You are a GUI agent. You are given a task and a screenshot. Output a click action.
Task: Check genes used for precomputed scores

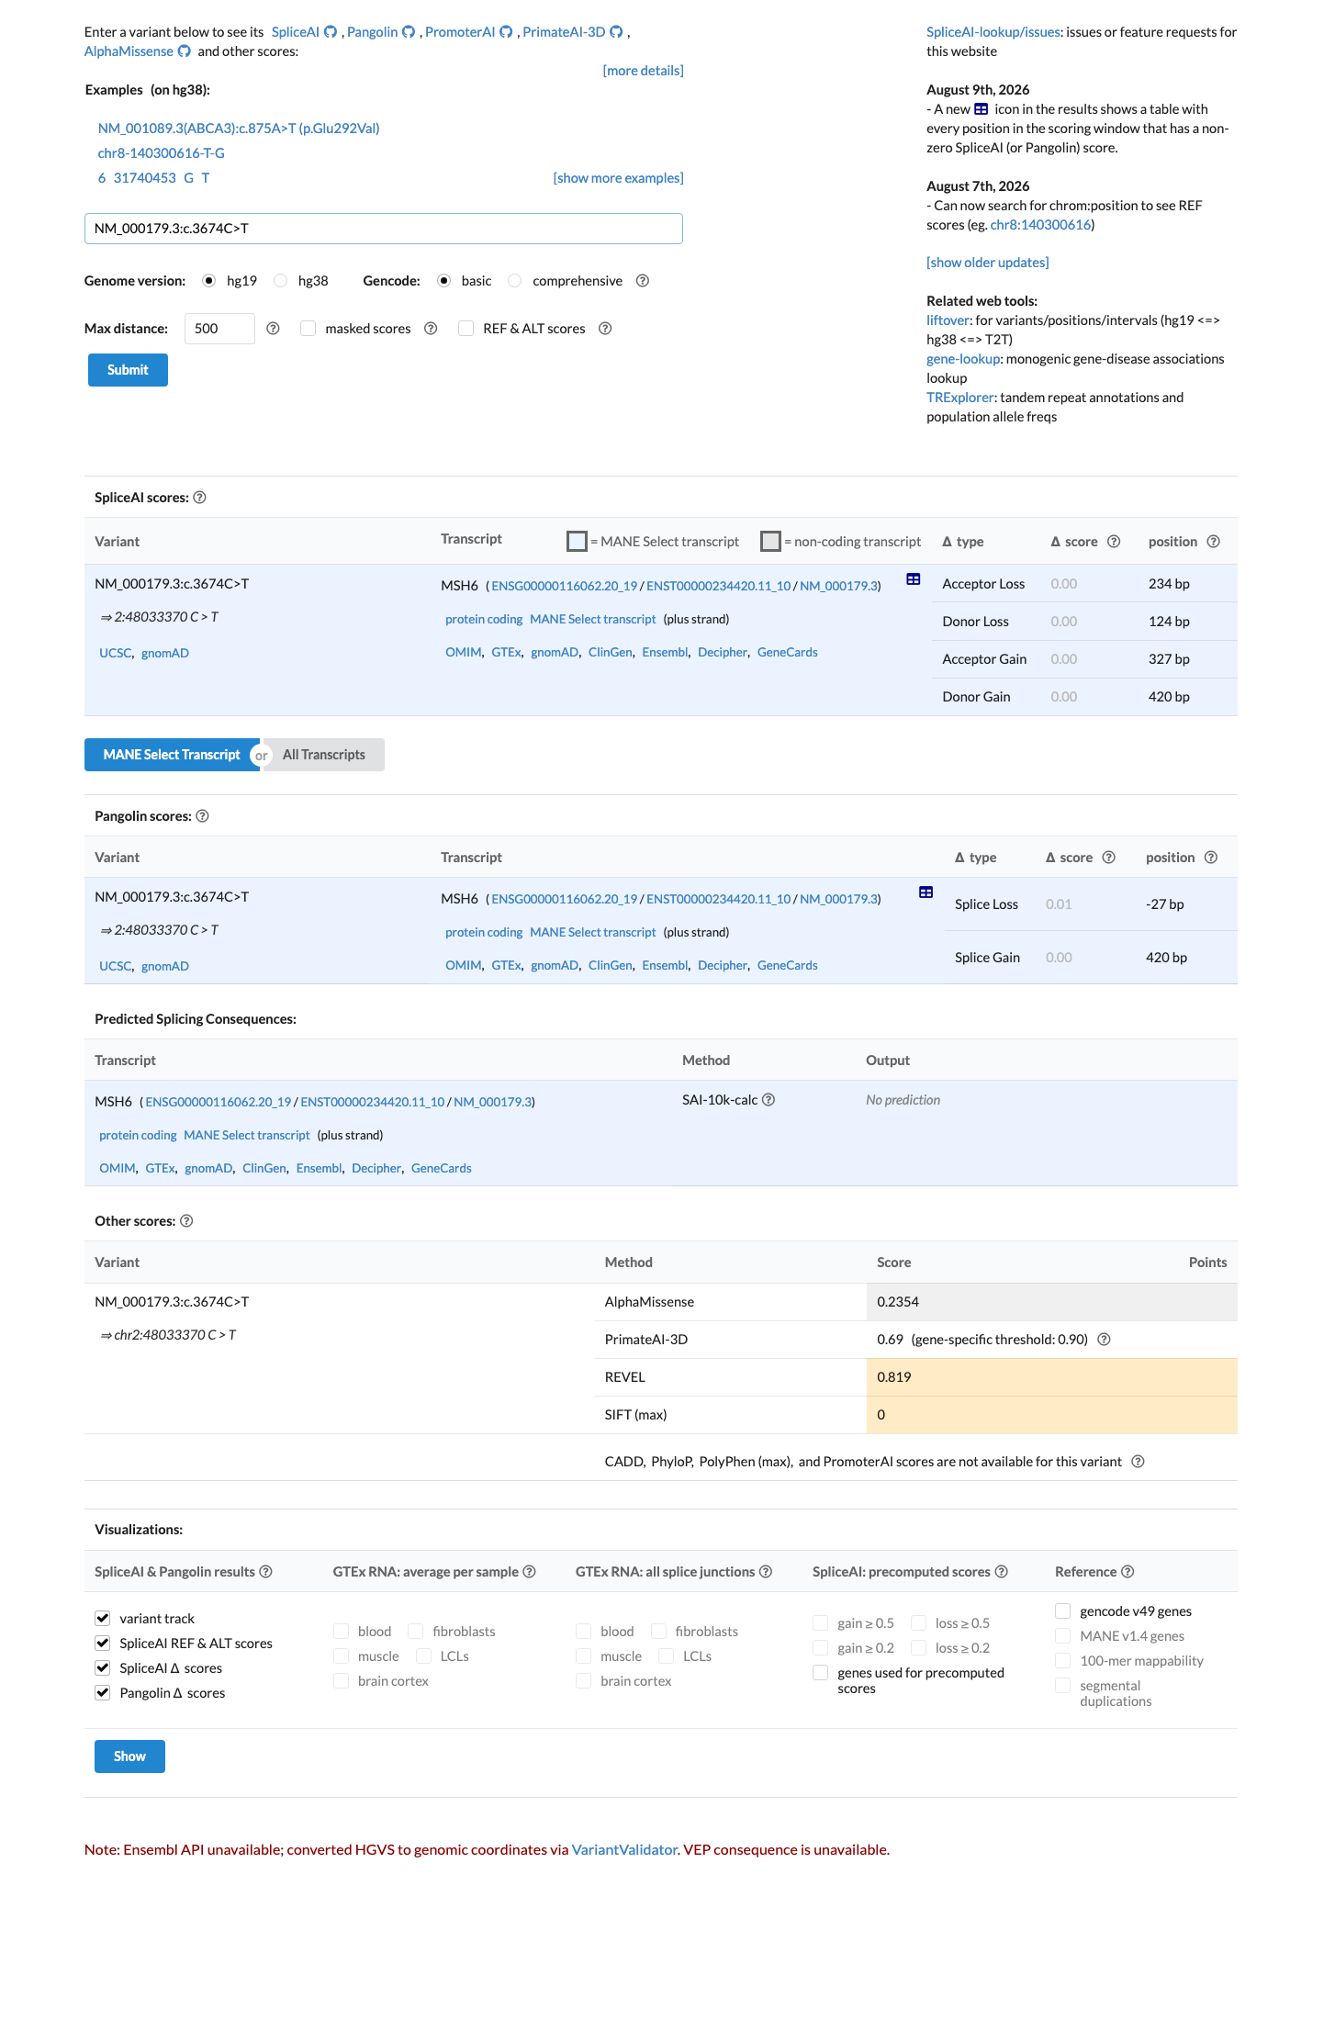[821, 1673]
